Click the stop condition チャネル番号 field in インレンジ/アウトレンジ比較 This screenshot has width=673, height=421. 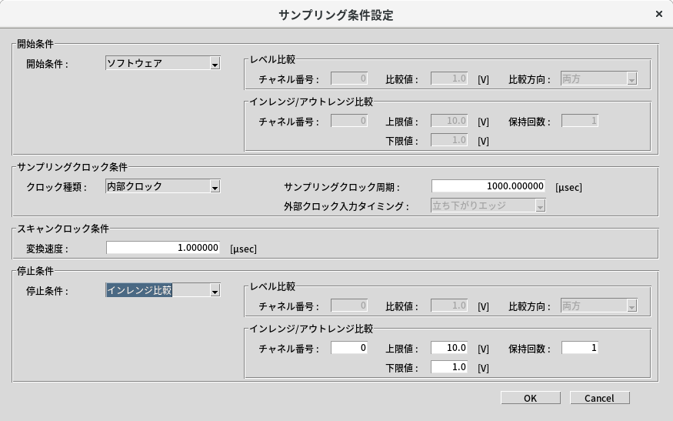(x=349, y=348)
